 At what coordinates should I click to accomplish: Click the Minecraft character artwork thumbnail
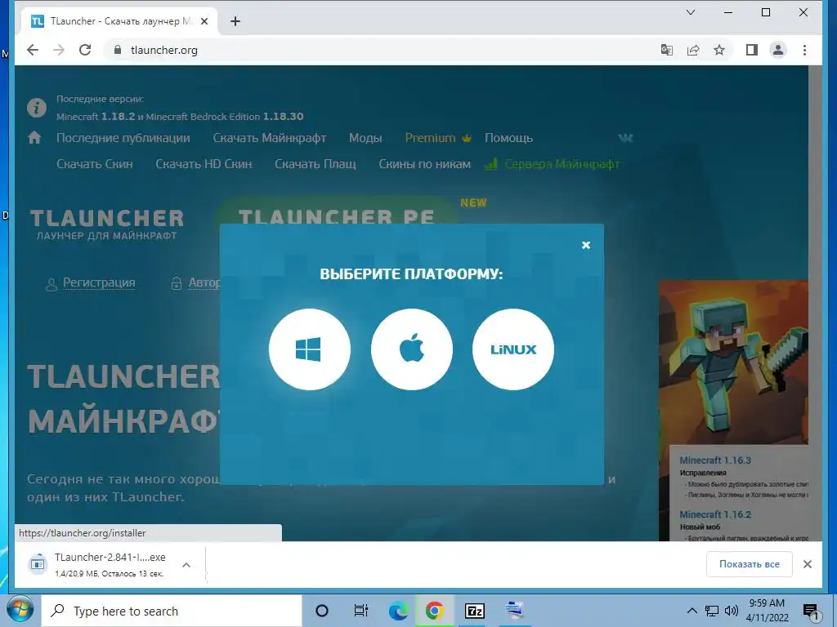[733, 362]
